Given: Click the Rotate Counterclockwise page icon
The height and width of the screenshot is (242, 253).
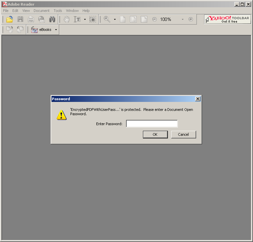Looking at the screenshot, I should pyautogui.click(x=20, y=30).
